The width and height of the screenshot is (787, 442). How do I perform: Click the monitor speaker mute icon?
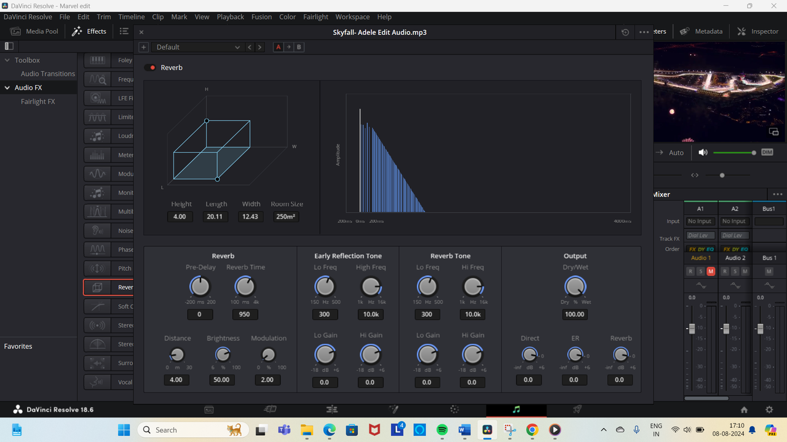pyautogui.click(x=703, y=152)
